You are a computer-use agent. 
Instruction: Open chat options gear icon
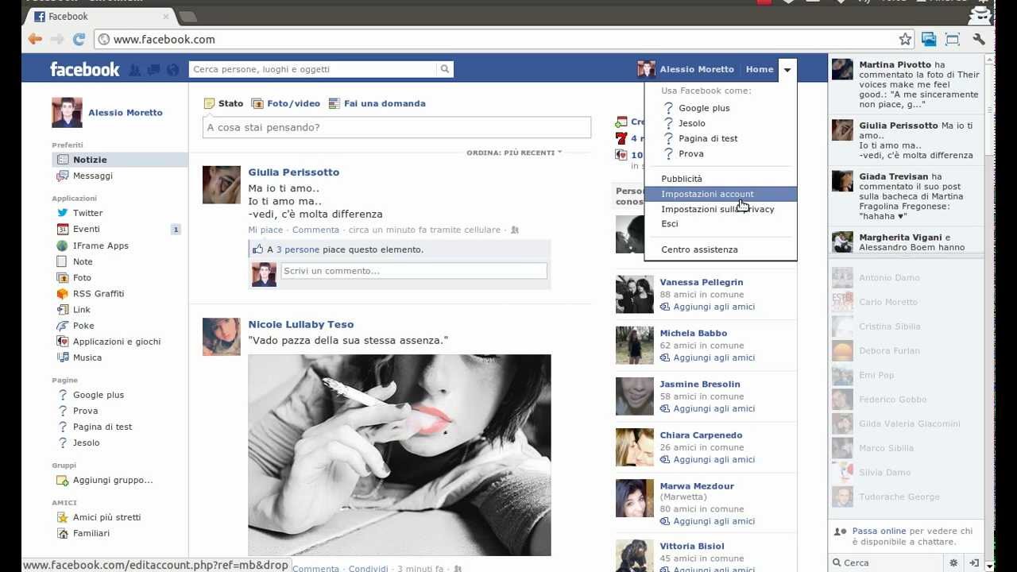point(954,562)
